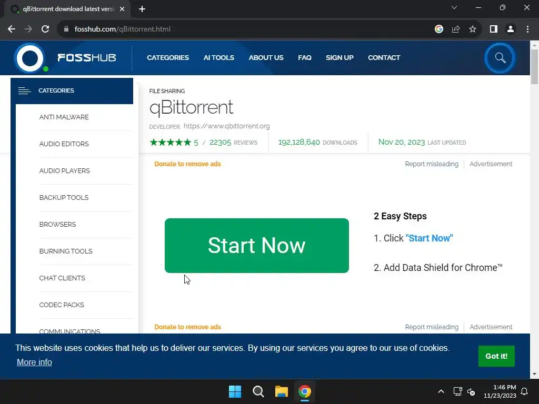Click the lower Donate to remove ads
Screen dimensions: 539x404
187,327
